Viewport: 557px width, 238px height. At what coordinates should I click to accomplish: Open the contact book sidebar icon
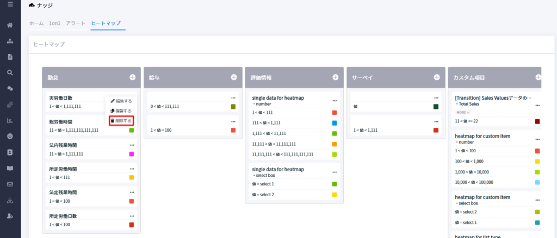[x=10, y=152]
